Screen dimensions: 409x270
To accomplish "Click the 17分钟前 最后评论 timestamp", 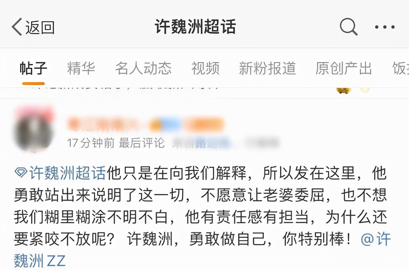I will [x=116, y=143].
